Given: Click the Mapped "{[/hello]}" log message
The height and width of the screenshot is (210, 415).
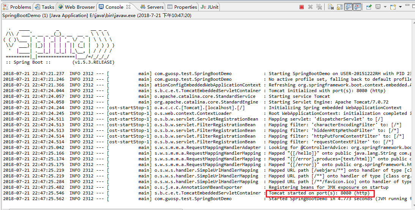Looking at the screenshot, I should (x=340, y=153).
